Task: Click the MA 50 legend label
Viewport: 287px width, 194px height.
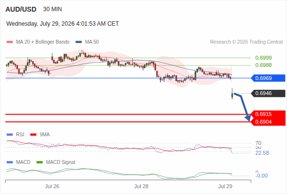Action: (x=92, y=42)
